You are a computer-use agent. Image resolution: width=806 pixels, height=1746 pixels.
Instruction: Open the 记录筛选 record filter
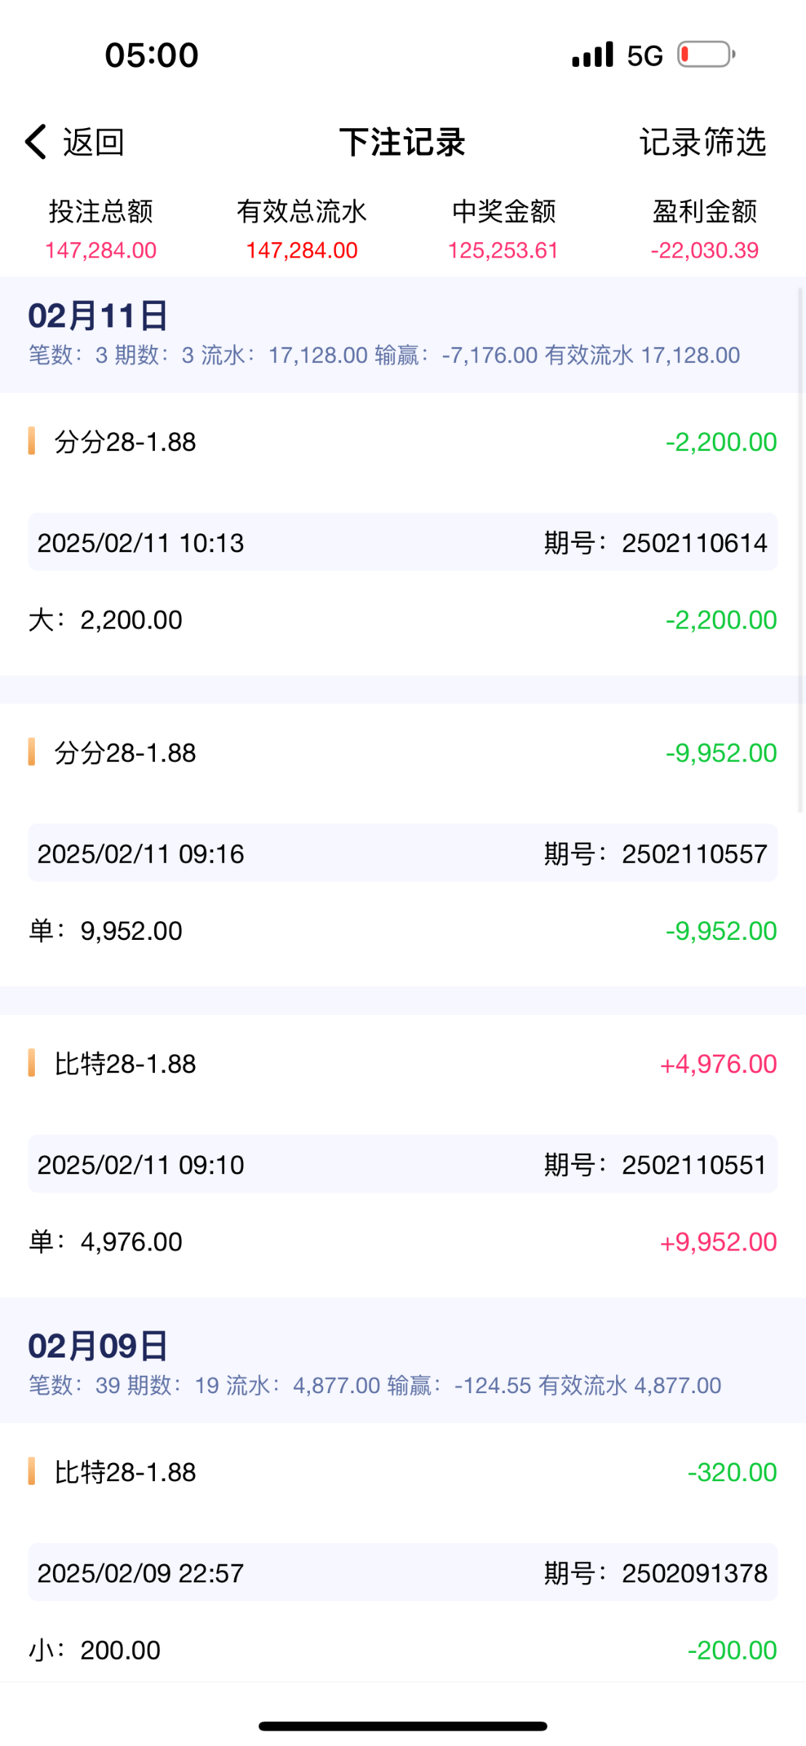[703, 142]
